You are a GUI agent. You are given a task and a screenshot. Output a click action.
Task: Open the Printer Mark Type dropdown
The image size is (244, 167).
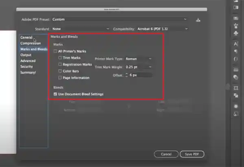pyautogui.click(x=139, y=59)
